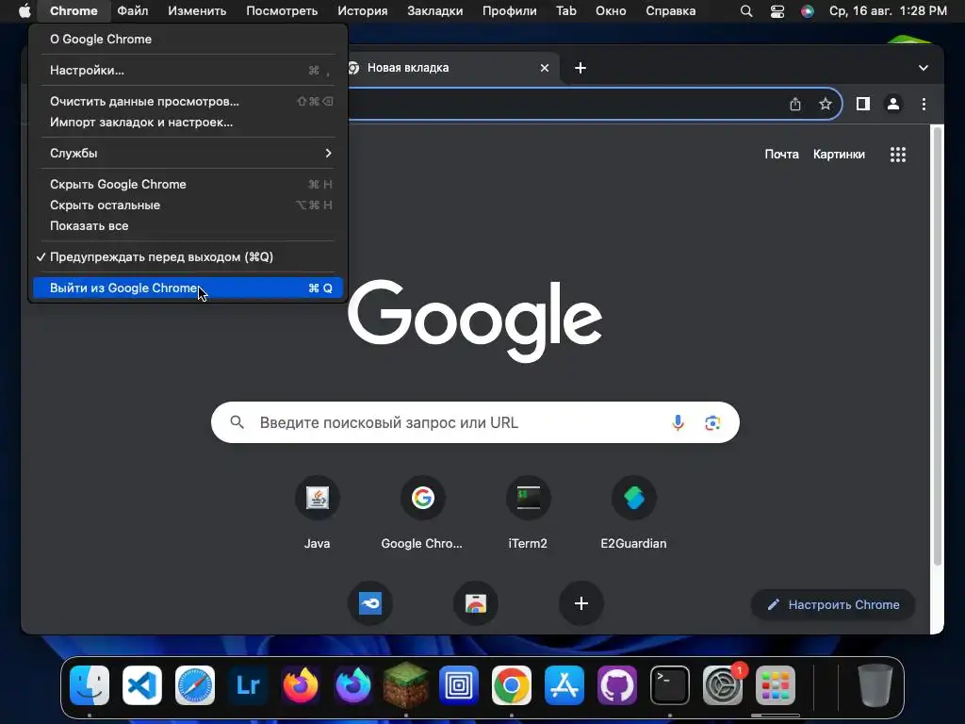
Task: Open System Settings from the Dock
Action: [x=723, y=685]
